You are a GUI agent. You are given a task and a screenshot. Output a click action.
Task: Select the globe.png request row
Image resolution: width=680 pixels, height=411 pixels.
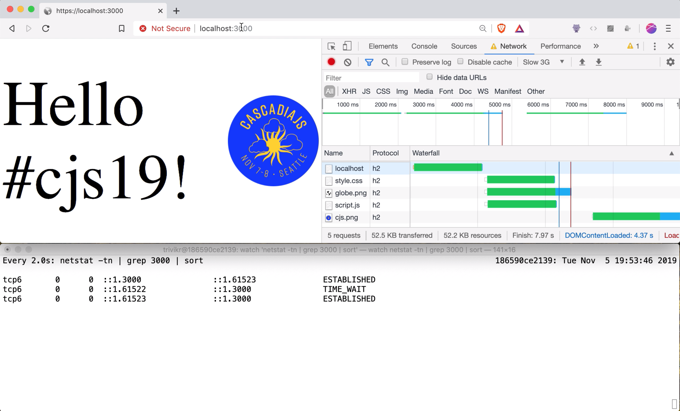350,193
